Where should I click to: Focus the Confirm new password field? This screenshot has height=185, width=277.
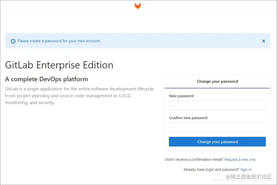217,127
